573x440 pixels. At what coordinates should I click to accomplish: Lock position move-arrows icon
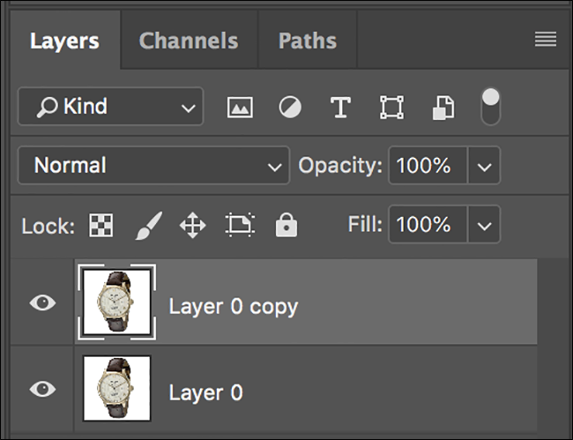point(192,225)
